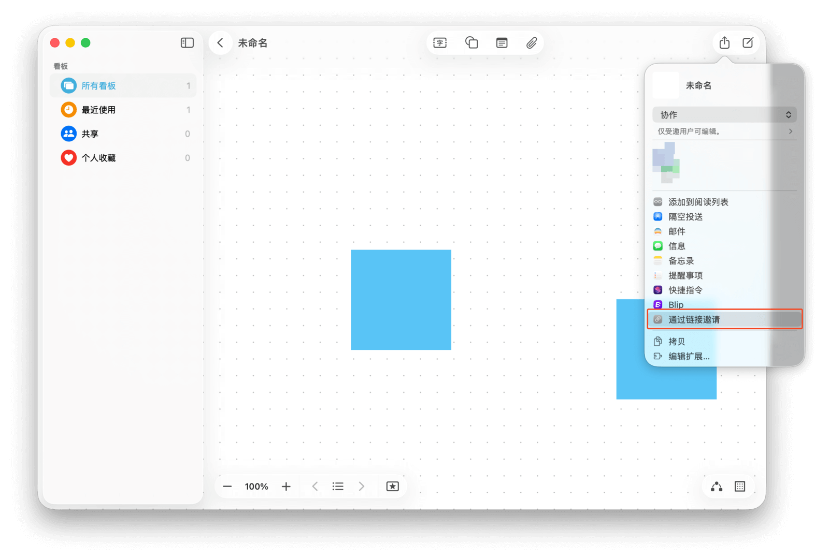829x559 pixels.
Task: Click the share button in toolbar
Action: click(x=724, y=43)
